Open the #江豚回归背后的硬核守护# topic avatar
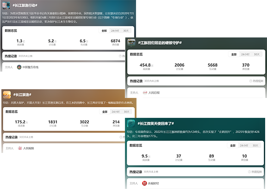 [x=131, y=43]
